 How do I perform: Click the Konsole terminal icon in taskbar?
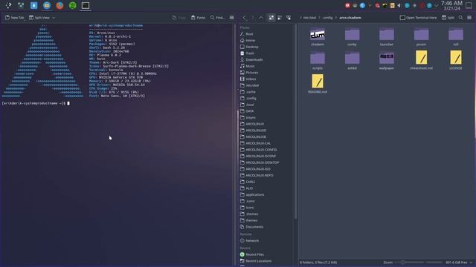click(86, 5)
